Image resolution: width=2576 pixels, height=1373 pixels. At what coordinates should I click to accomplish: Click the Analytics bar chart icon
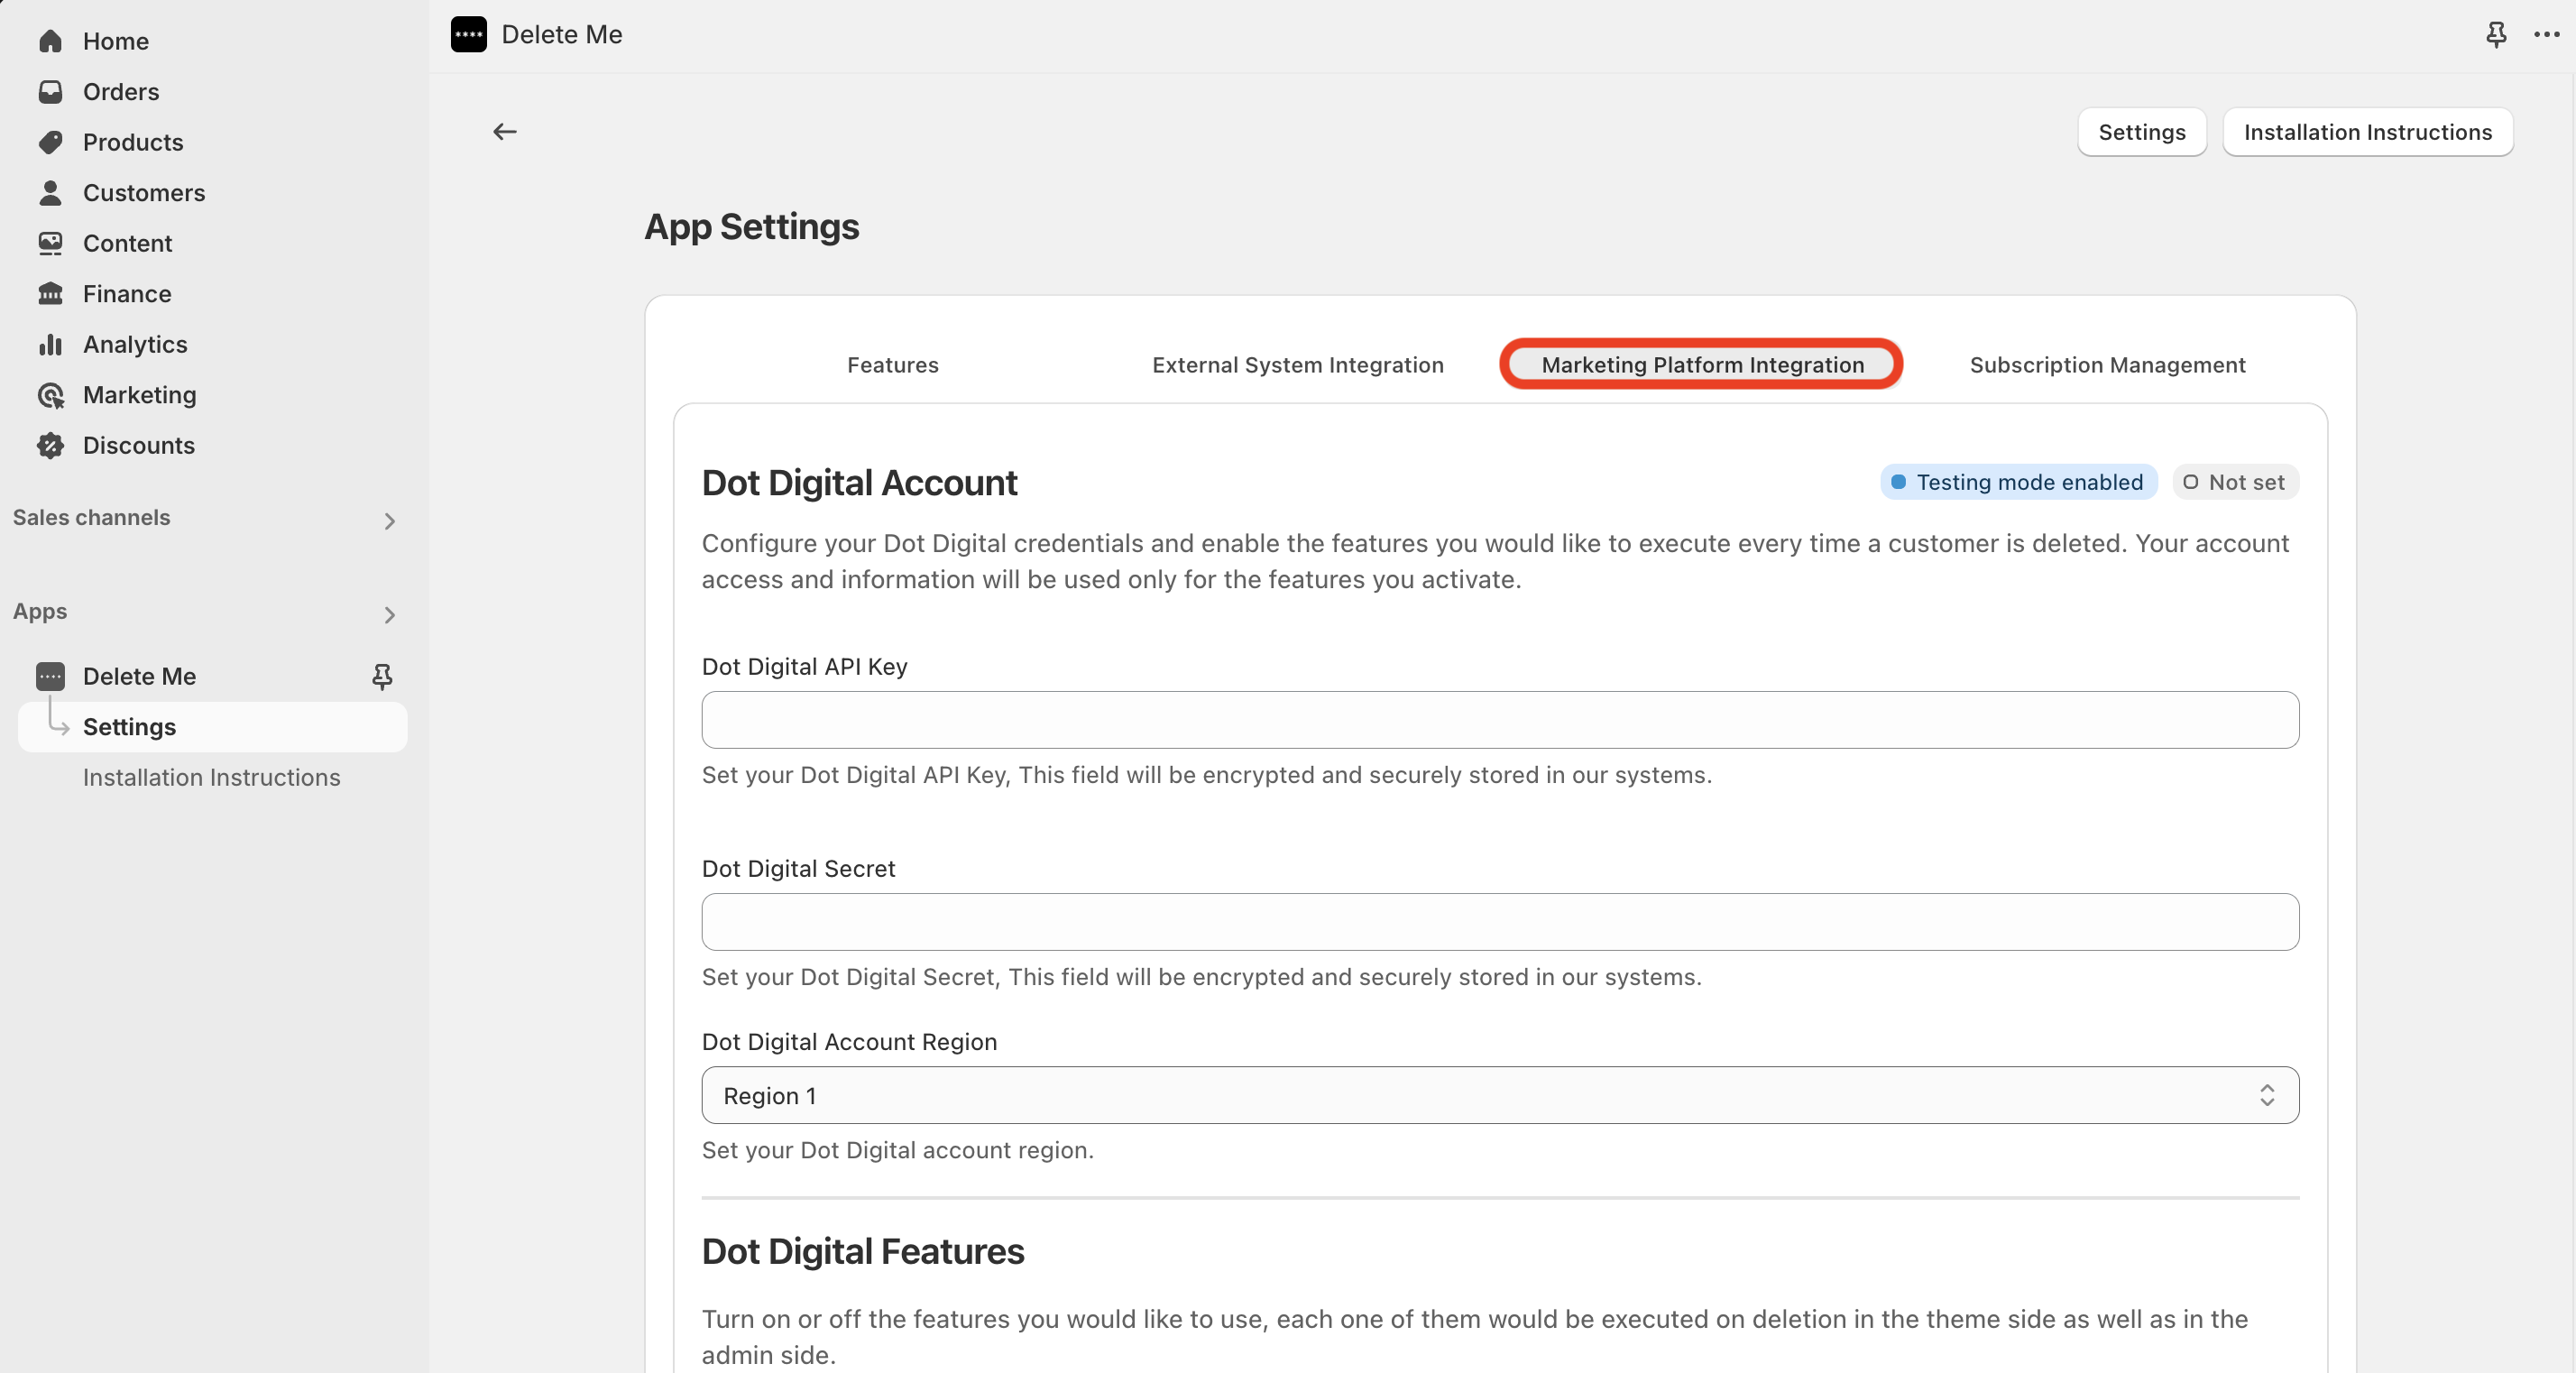pos(50,344)
